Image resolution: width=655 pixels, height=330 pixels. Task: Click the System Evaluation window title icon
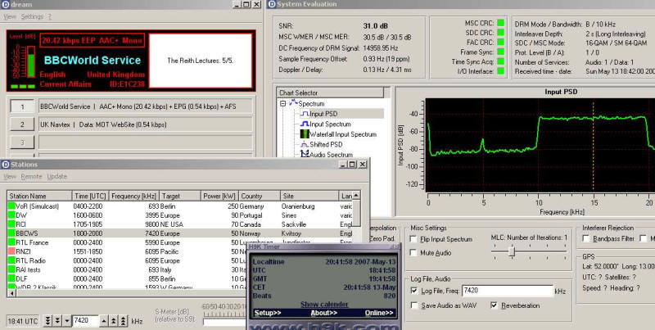[272, 5]
